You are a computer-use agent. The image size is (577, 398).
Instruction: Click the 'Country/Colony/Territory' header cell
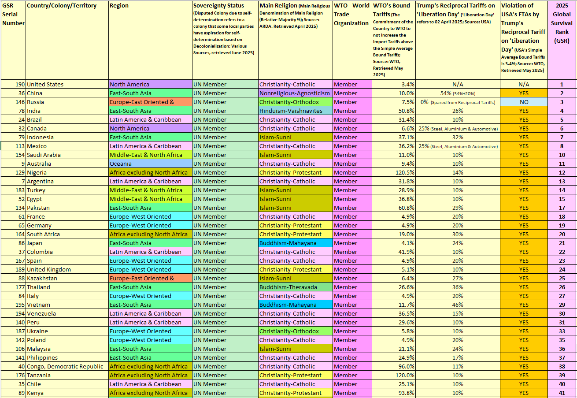tap(67, 41)
